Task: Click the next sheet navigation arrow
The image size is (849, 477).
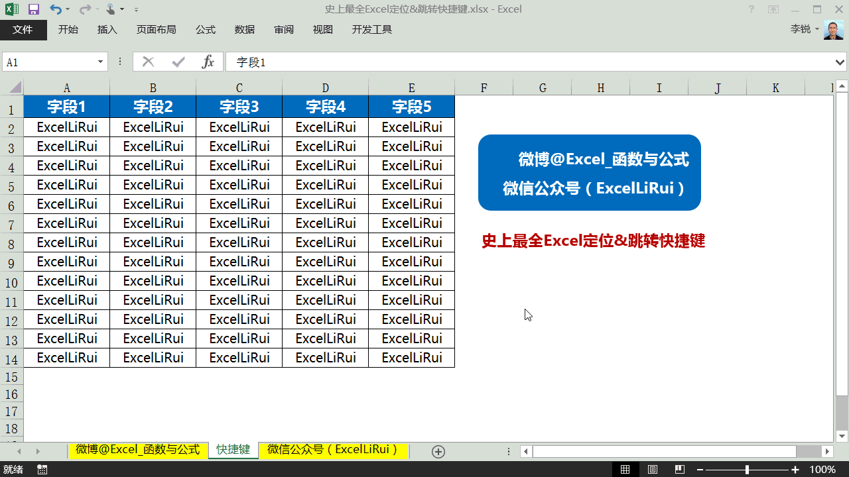Action: [x=38, y=451]
